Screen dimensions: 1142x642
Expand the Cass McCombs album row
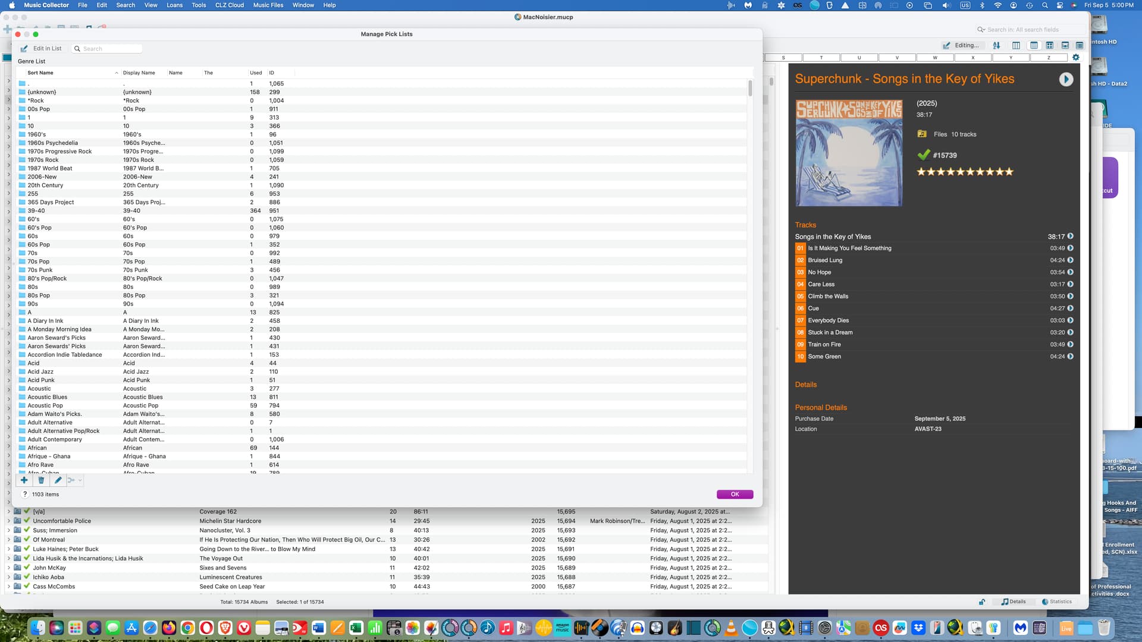[8, 587]
